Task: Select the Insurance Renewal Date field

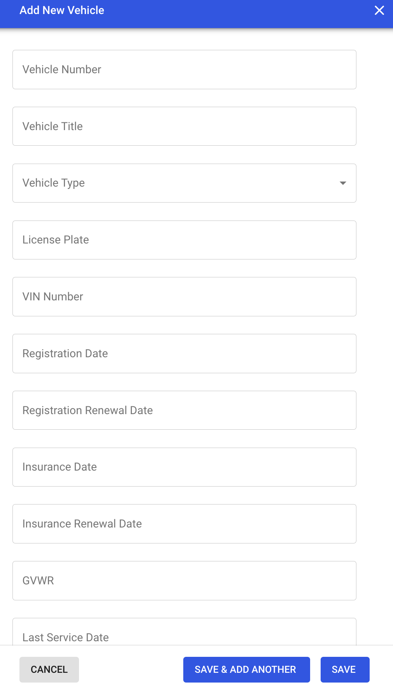Action: 184,524
